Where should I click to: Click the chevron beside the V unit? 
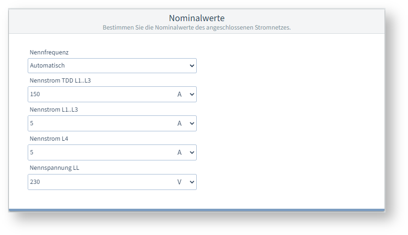point(192,182)
